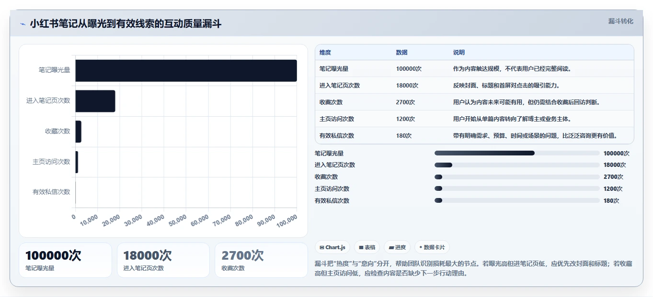Click the 10,000 tick on chart axis
The height and width of the screenshot is (297, 653).
(x=89, y=221)
